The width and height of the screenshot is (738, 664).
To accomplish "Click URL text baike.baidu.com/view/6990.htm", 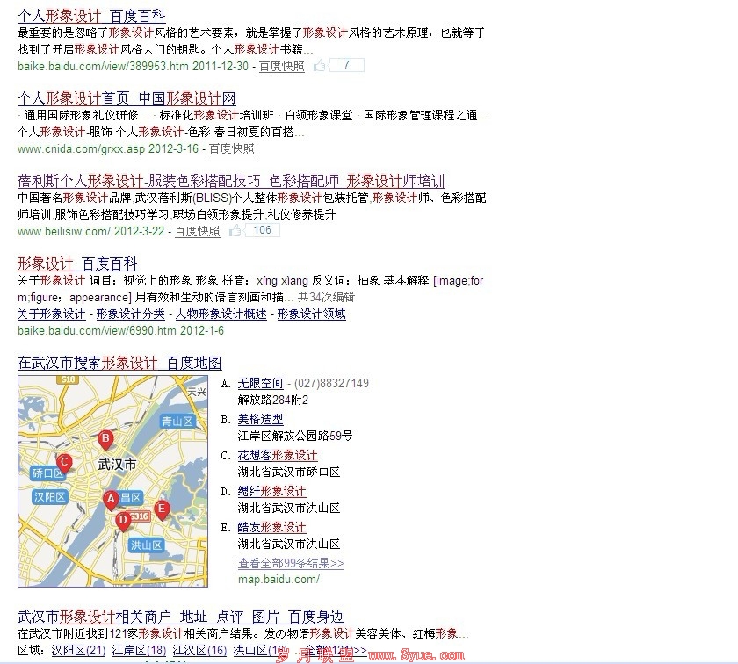I will (x=97, y=331).
